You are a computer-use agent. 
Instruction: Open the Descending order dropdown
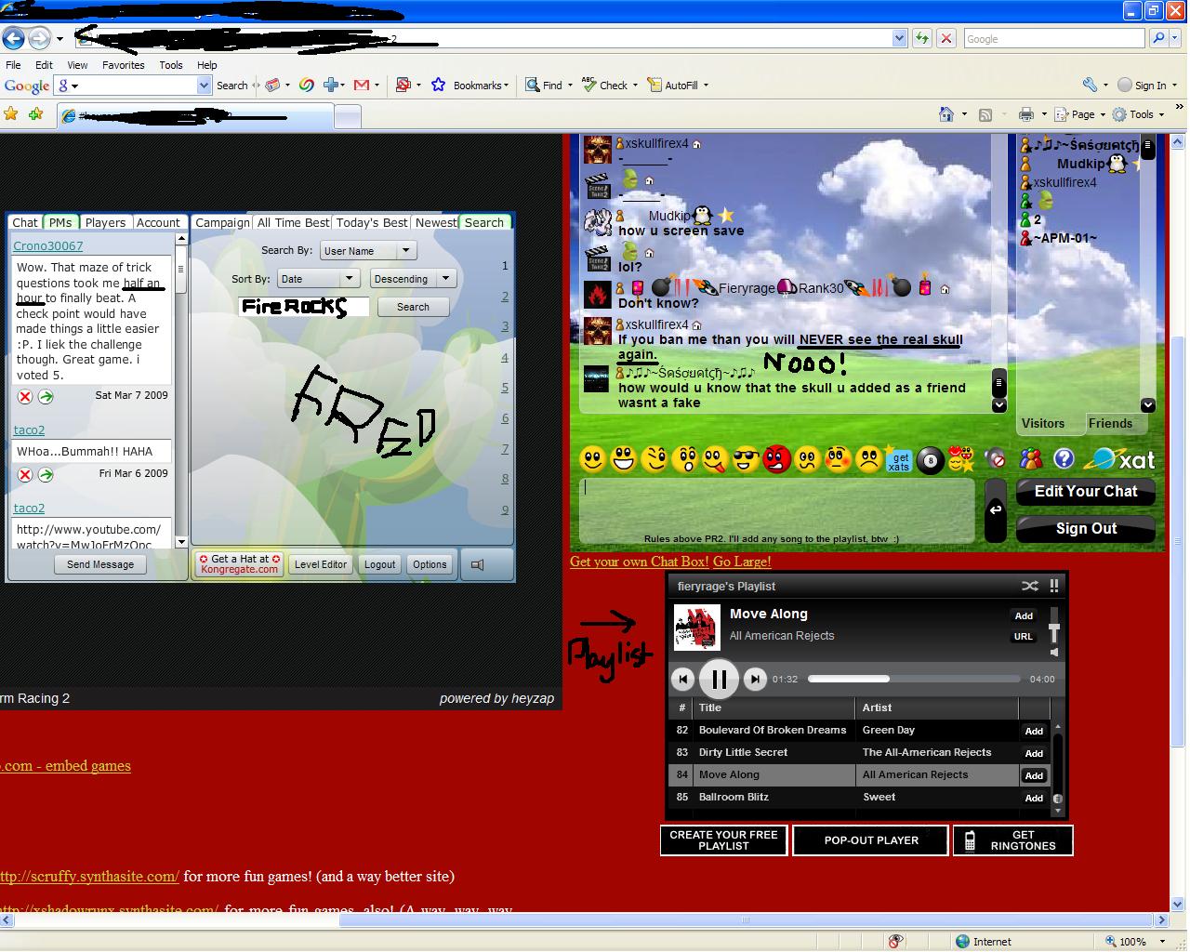coord(413,279)
